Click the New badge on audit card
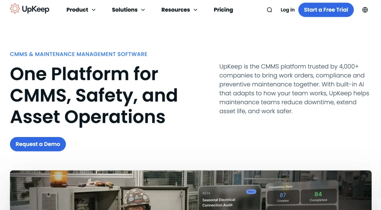381x210 pixels. (x=251, y=192)
